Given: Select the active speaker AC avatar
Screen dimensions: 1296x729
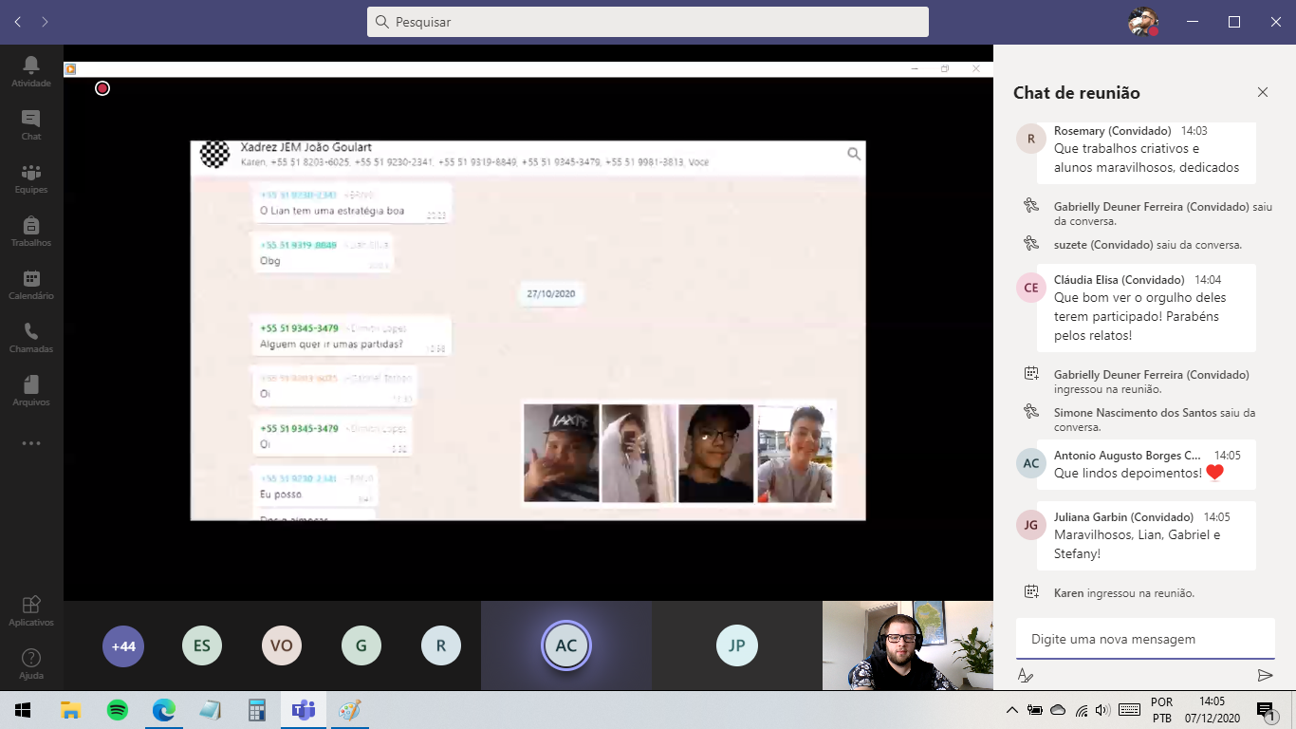Looking at the screenshot, I should 566,646.
